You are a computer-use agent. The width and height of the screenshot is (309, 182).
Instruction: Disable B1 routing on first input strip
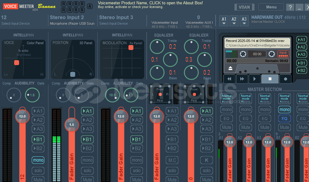pos(38,139)
